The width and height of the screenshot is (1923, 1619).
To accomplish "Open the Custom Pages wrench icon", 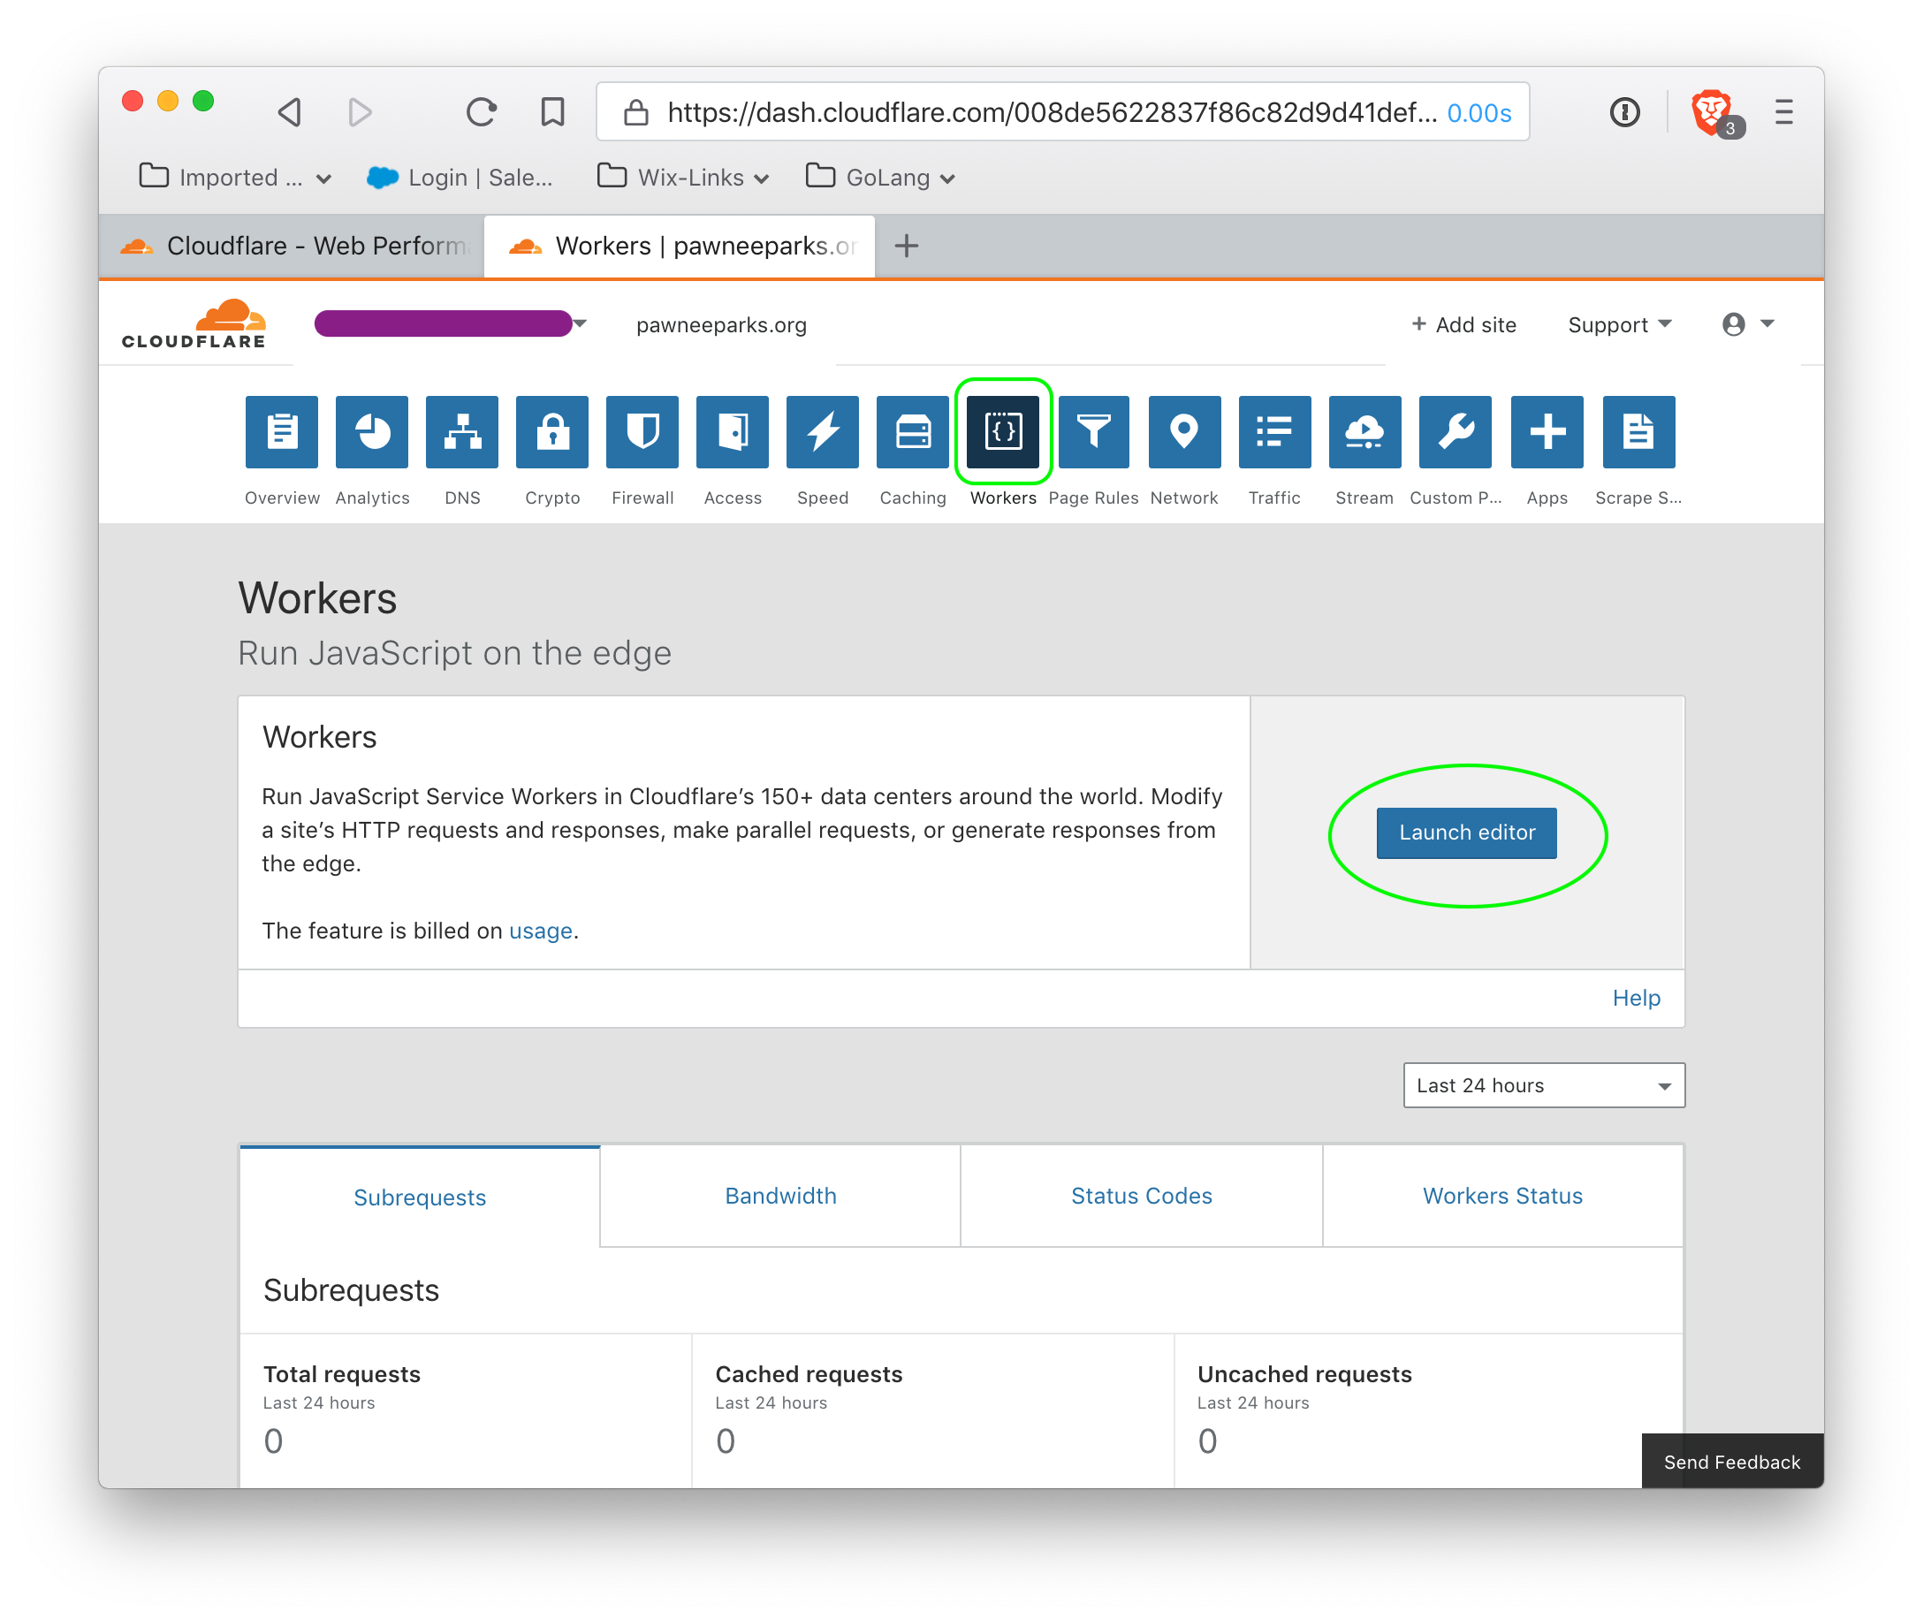I will coord(1455,431).
